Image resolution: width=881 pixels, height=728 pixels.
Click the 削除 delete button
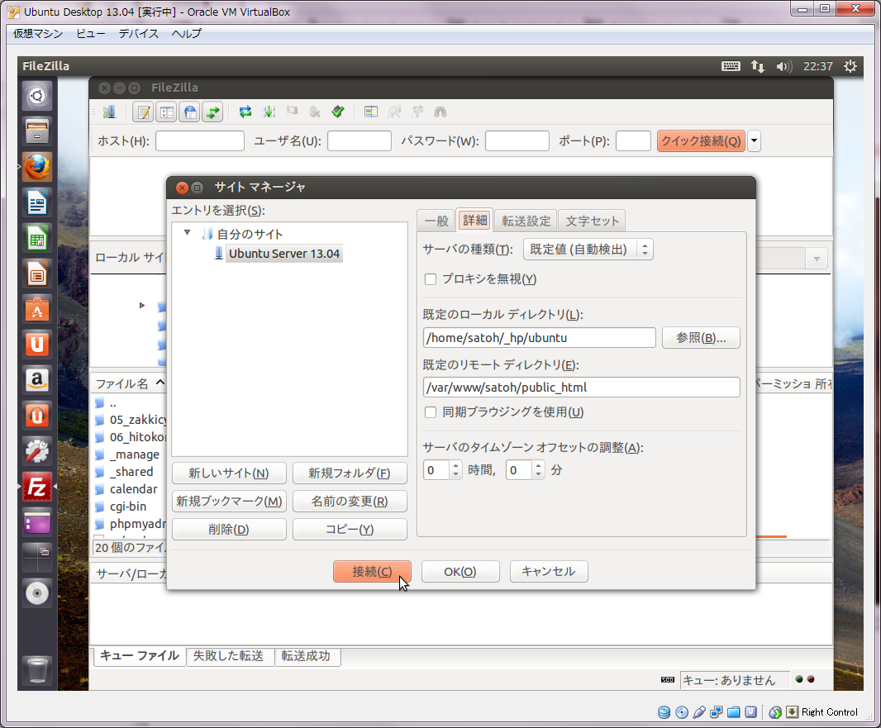pyautogui.click(x=229, y=530)
